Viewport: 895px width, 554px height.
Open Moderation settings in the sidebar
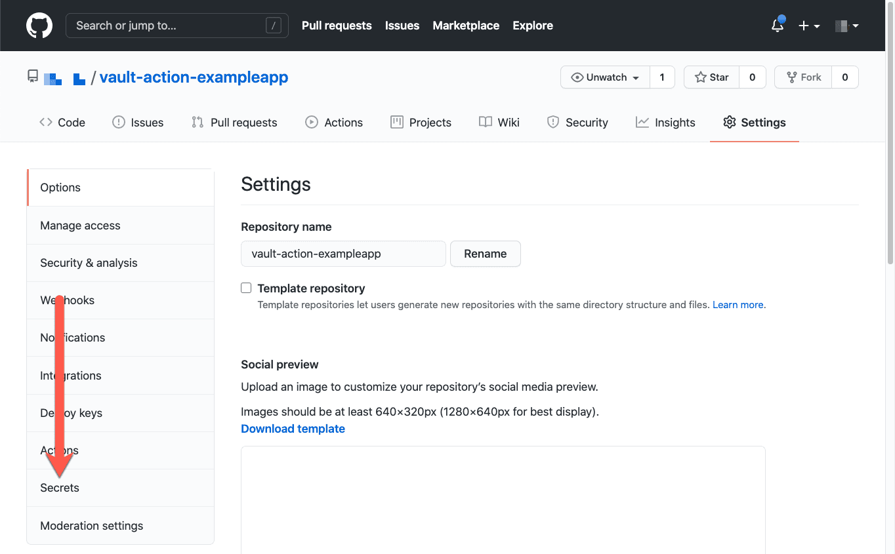(121, 526)
